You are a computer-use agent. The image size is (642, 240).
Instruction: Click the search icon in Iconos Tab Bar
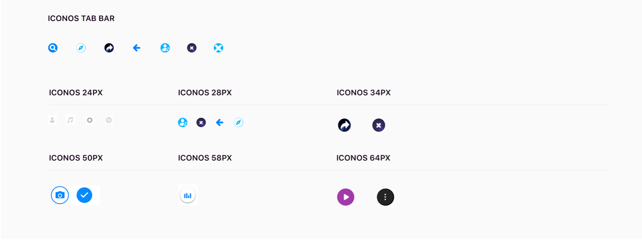(53, 48)
